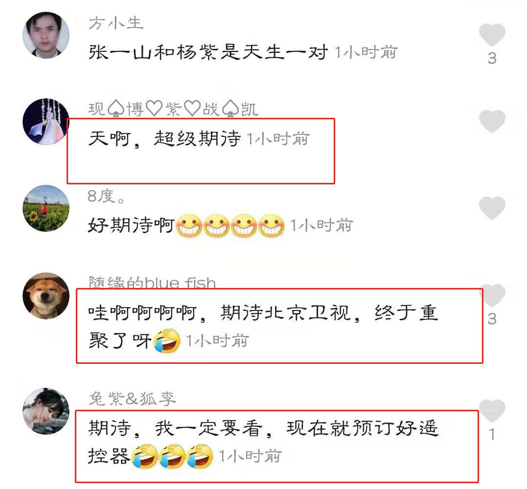
Task: Open the shiba dog avatar
Action: [46, 295]
